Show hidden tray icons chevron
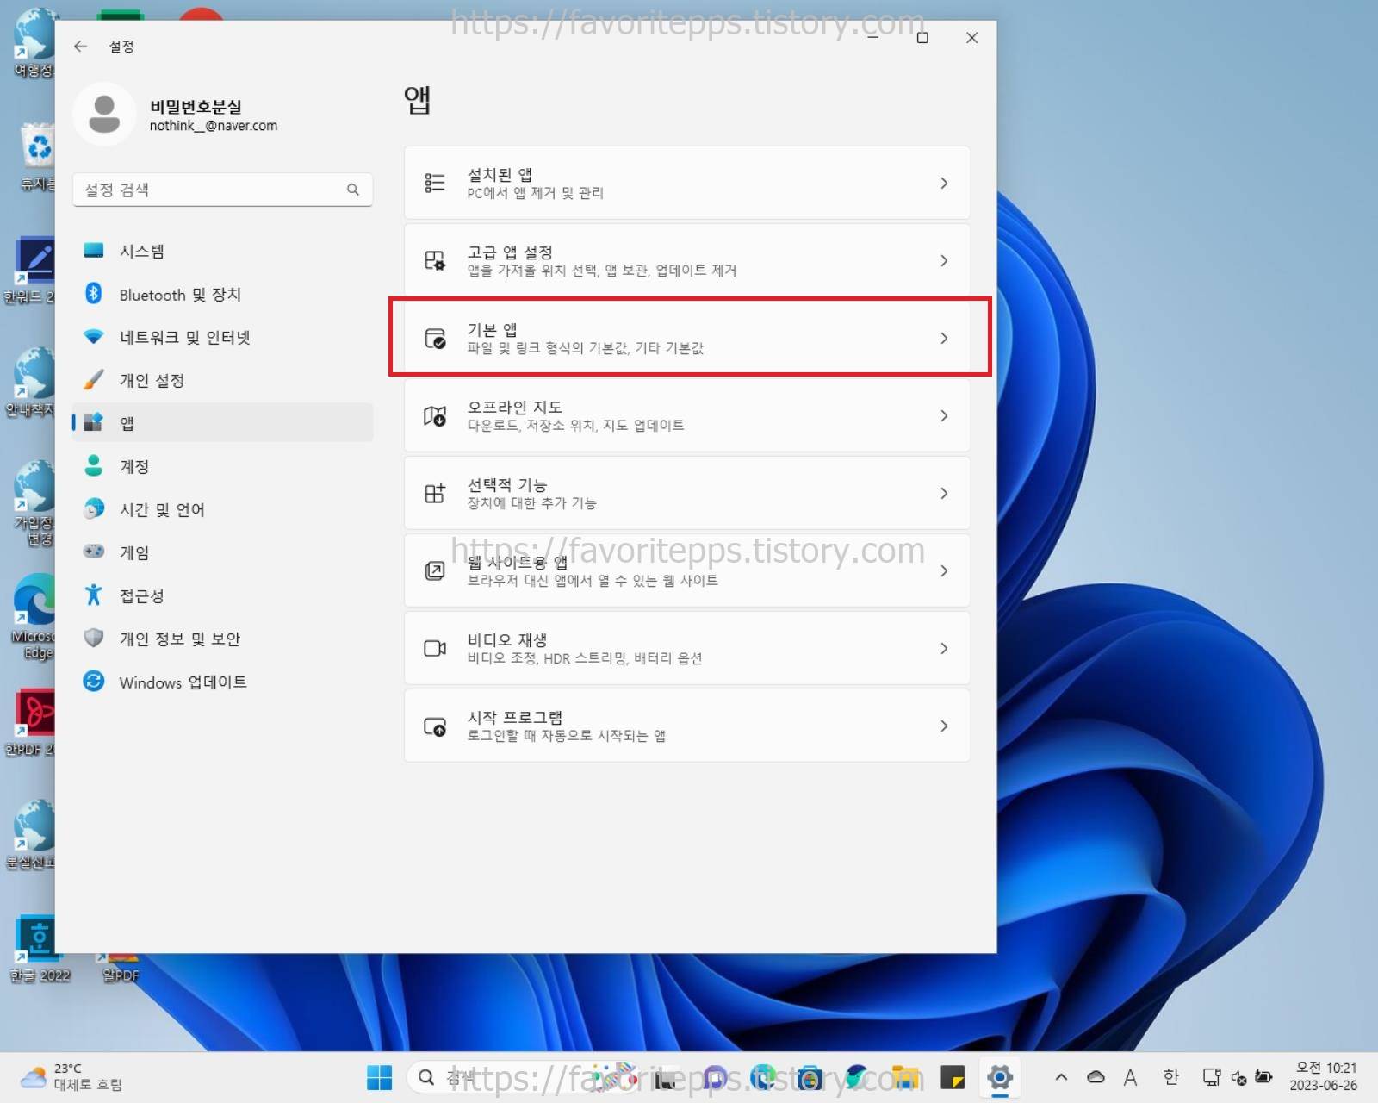Viewport: 1378px width, 1103px height. (1061, 1077)
